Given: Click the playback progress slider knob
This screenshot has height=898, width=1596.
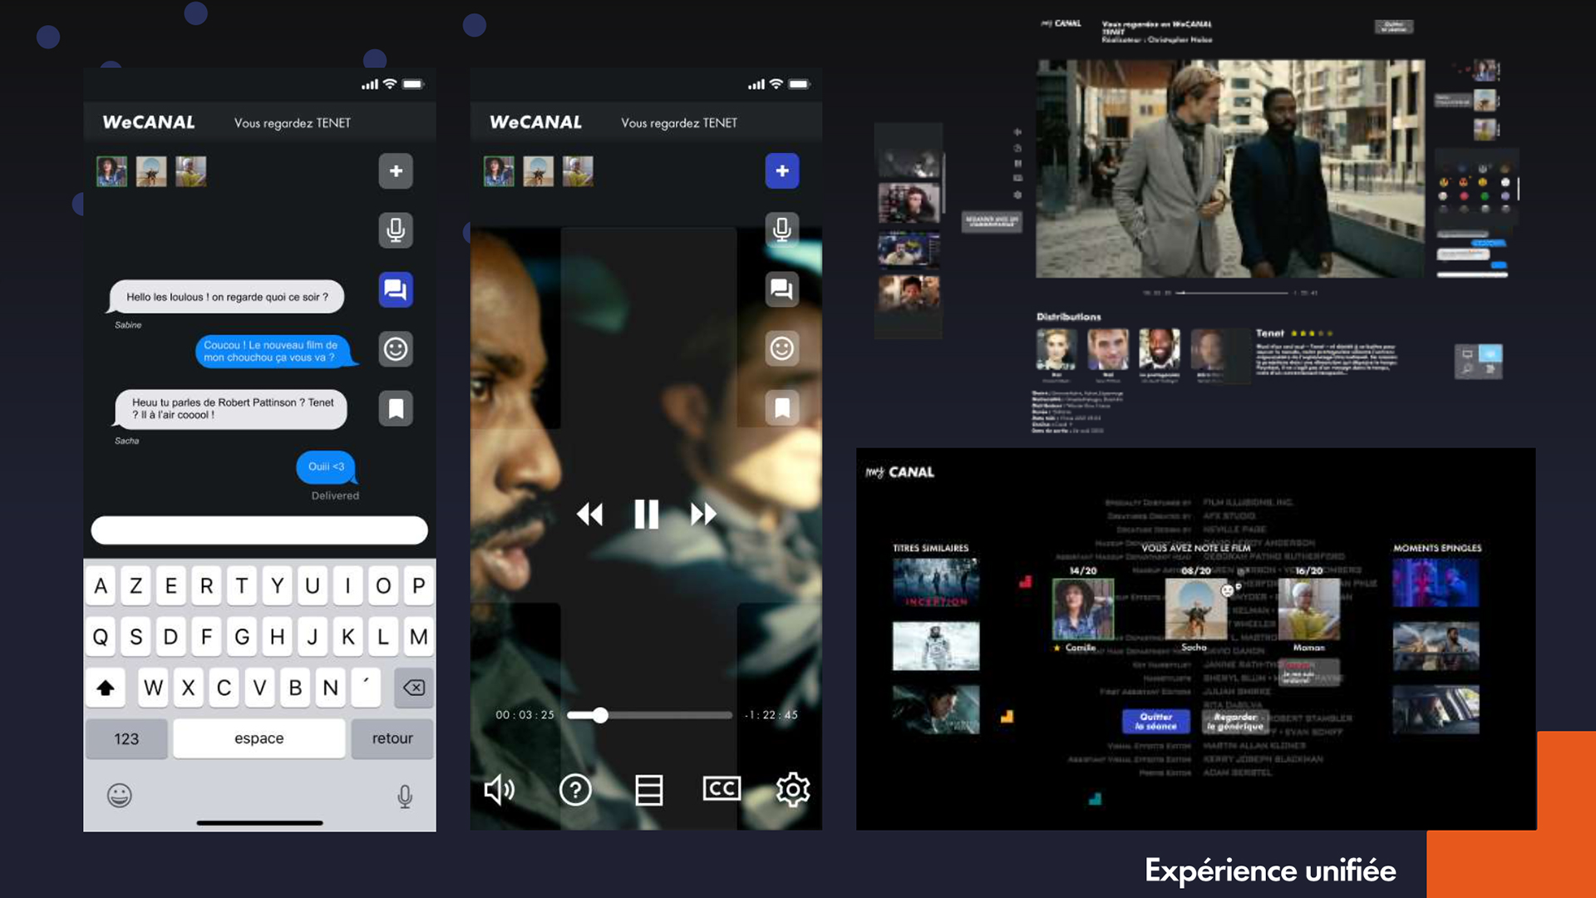Looking at the screenshot, I should tap(600, 715).
